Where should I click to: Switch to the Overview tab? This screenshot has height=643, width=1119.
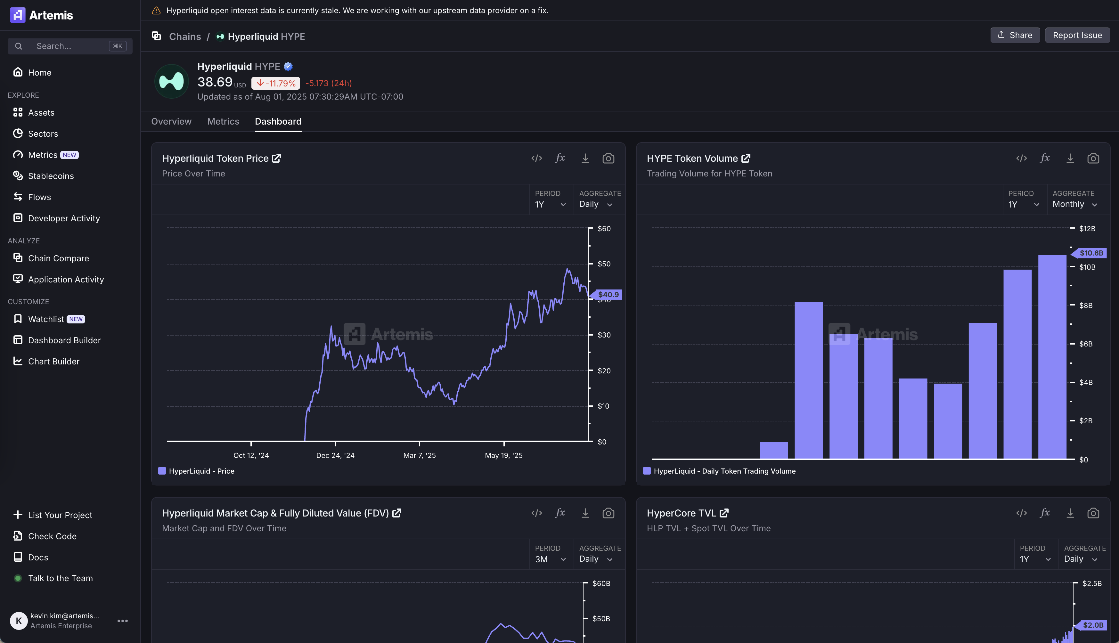171,121
